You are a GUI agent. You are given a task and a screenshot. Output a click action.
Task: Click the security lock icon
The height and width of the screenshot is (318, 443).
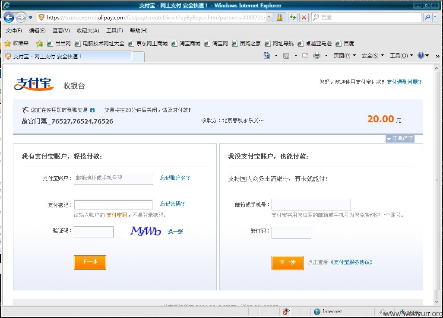click(x=279, y=18)
